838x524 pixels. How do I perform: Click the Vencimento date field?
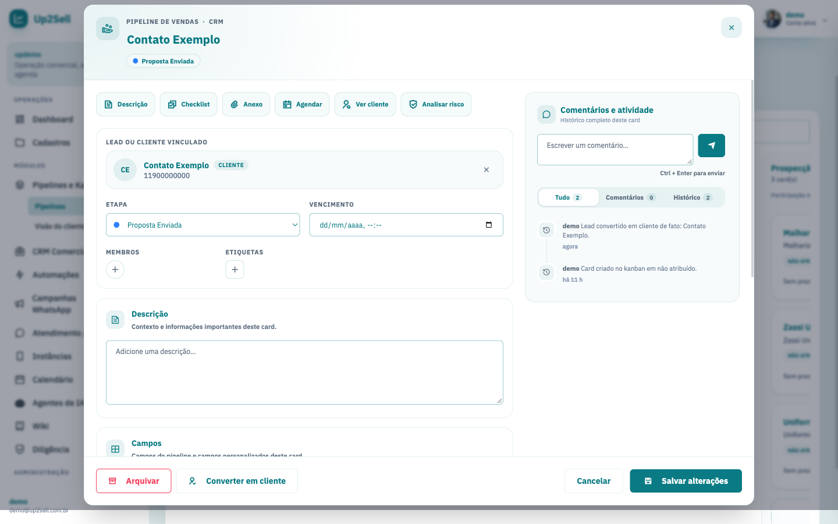406,225
